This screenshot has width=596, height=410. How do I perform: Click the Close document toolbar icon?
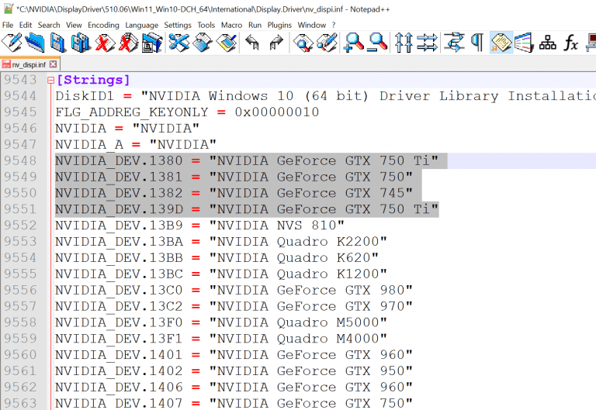pyautogui.click(x=105, y=42)
